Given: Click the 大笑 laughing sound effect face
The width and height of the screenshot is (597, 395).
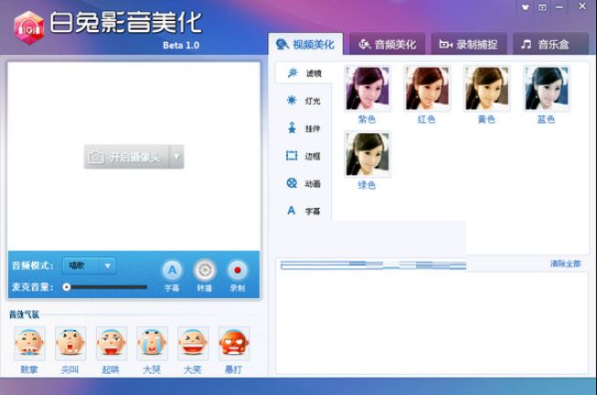Looking at the screenshot, I should pos(193,343).
